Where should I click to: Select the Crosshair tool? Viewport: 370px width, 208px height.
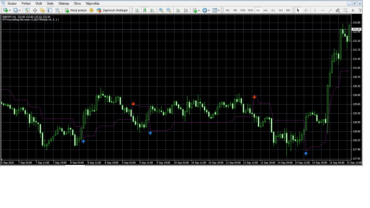pos(306,10)
